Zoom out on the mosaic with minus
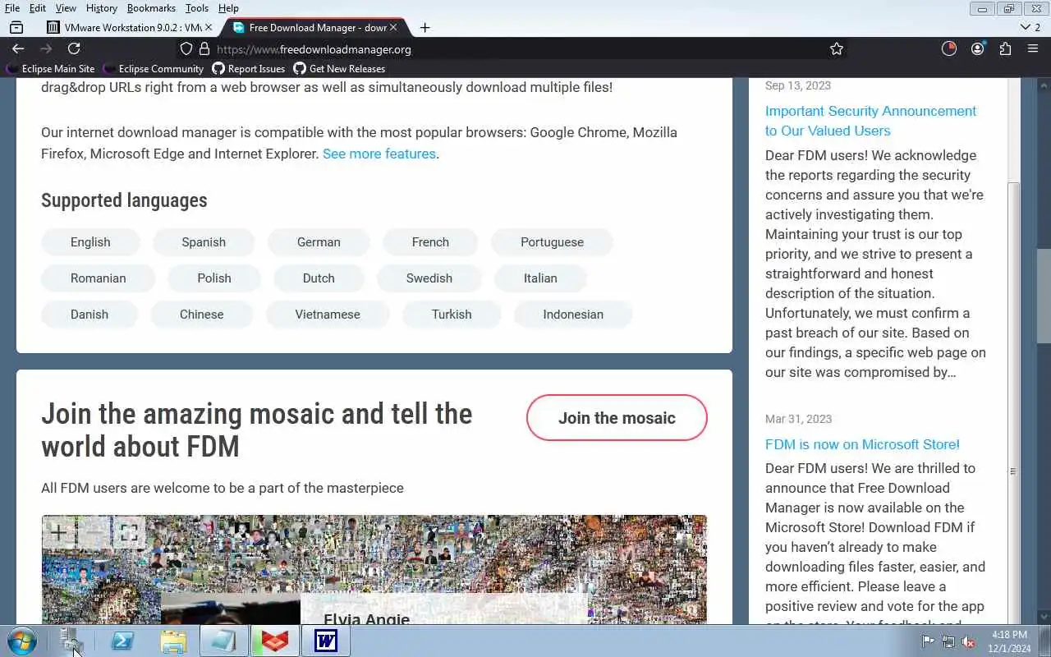Viewport: 1051px width, 657px height. [93, 533]
